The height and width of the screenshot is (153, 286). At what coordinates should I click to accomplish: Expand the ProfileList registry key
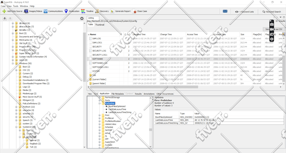coord(100,118)
